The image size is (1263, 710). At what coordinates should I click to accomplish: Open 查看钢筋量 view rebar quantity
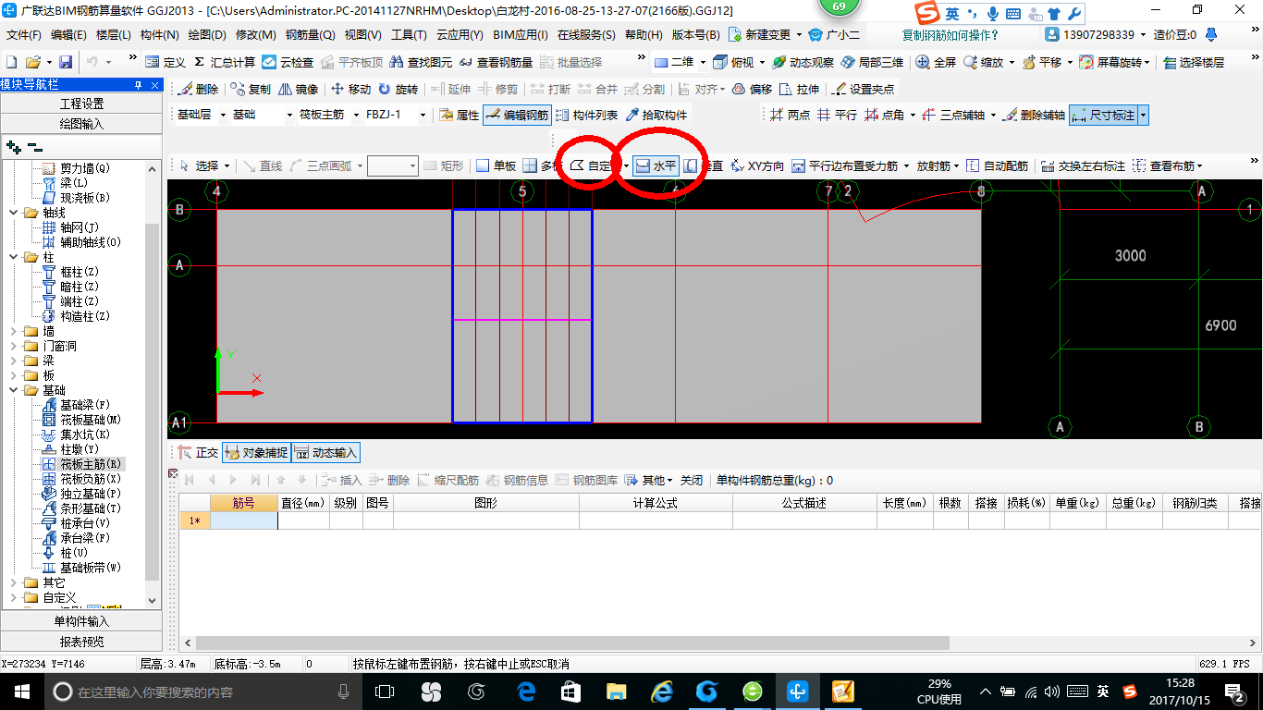(495, 62)
